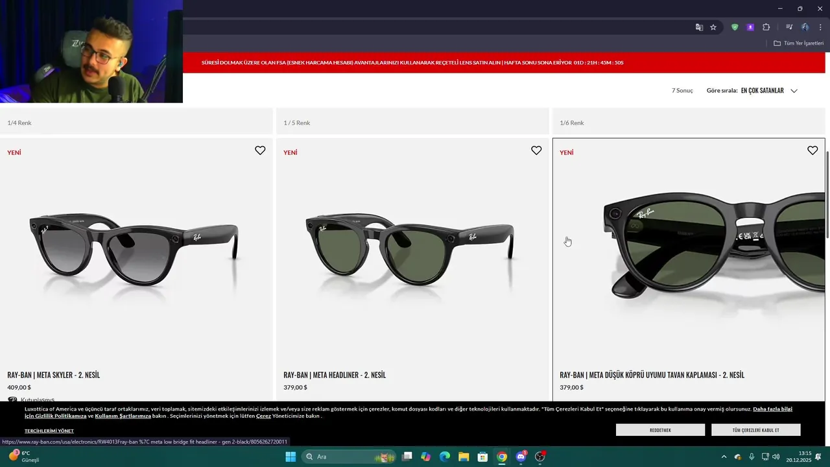
Task: Open the Windows Start menu
Action: pos(290,457)
